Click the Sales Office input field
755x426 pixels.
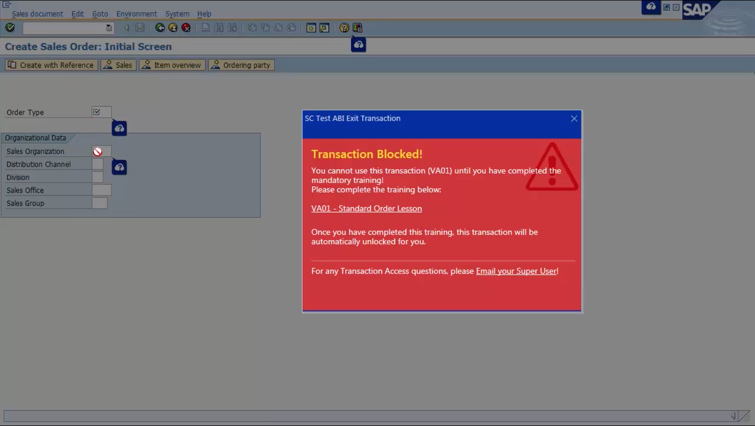click(101, 190)
